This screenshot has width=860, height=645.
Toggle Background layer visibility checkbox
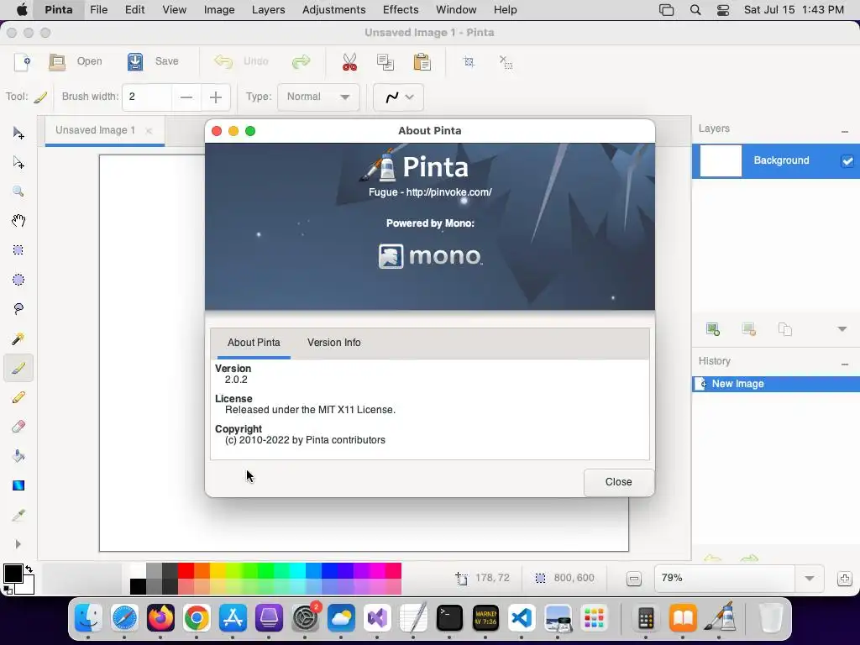847,161
